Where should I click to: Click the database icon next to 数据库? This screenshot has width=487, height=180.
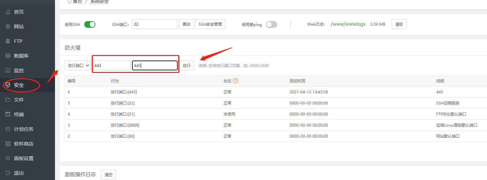(x=8, y=56)
